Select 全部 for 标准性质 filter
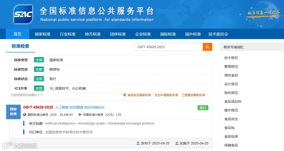The width and height of the screenshot is (284, 151). pyautogui.click(x=39, y=69)
